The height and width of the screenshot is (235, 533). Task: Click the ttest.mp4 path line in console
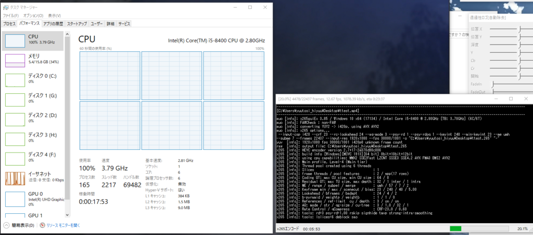(318, 110)
